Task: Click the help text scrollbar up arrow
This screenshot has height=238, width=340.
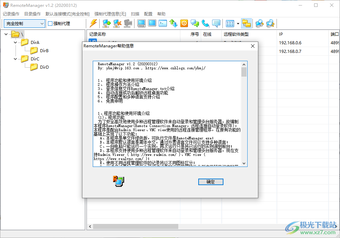Action: 244,64
